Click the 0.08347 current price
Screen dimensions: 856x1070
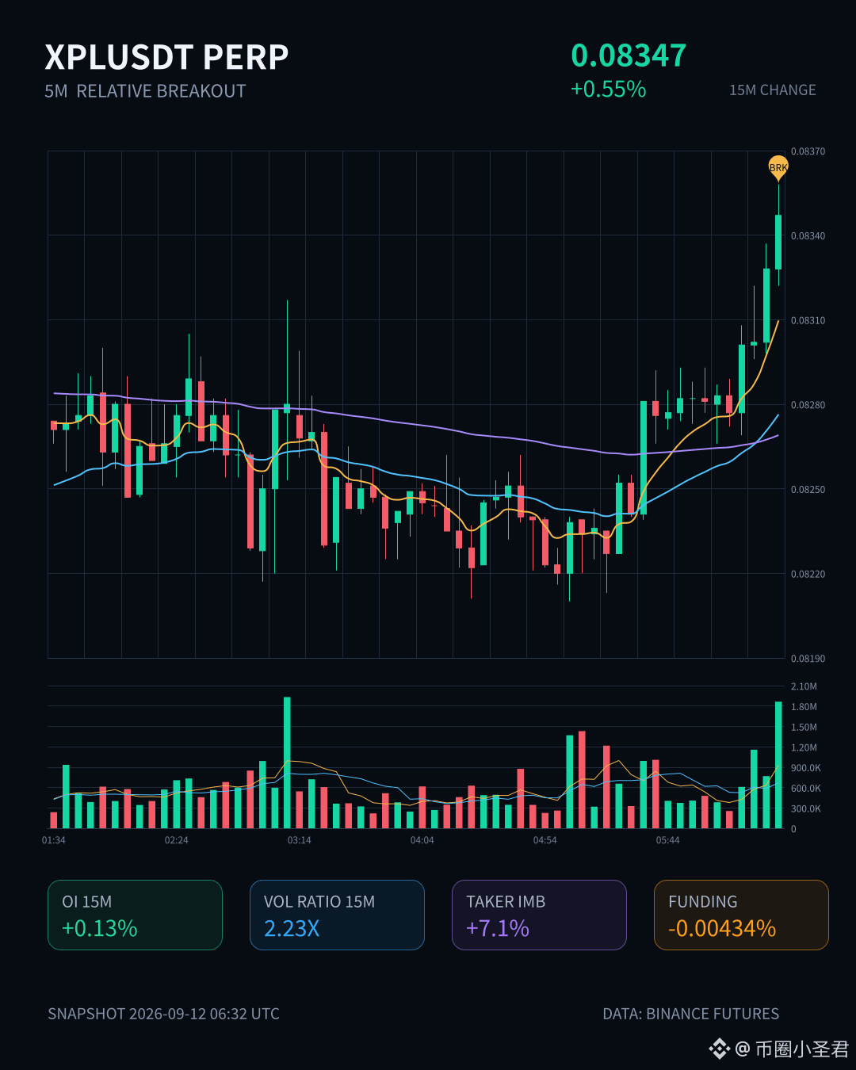tap(629, 55)
